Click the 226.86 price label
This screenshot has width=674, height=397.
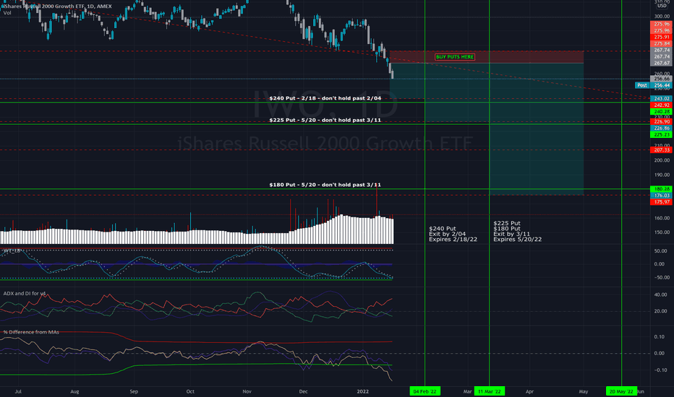tap(662, 128)
